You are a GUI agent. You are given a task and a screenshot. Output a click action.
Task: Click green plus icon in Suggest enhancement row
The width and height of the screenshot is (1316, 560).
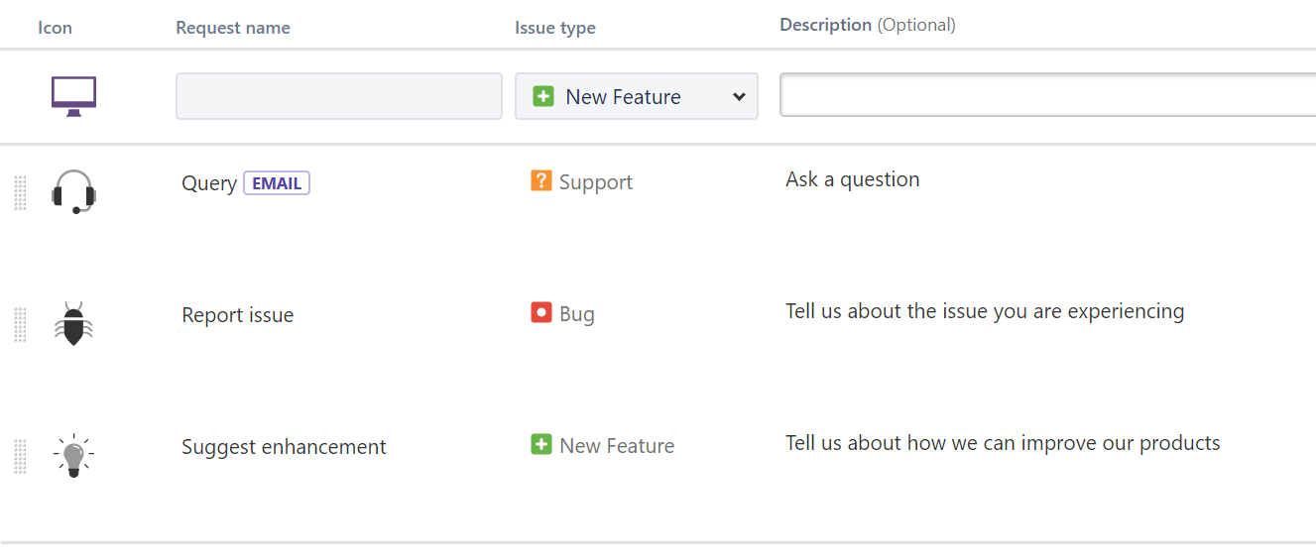(541, 444)
